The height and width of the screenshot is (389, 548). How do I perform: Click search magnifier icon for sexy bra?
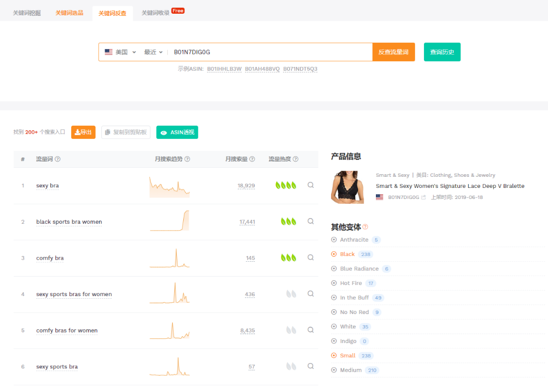[x=310, y=185]
